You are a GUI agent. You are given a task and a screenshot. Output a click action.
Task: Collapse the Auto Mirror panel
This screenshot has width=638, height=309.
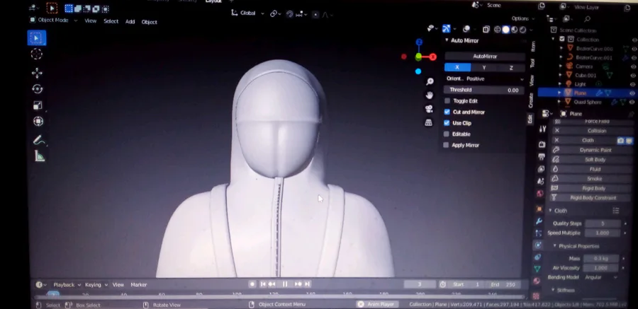[447, 40]
